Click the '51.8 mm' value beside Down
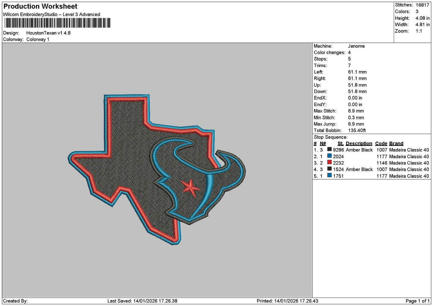 click(x=357, y=92)
